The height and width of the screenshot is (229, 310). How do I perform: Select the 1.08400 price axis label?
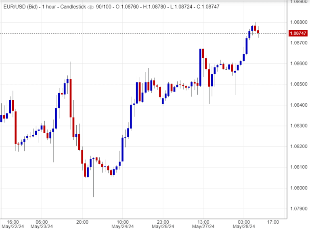point(299,105)
